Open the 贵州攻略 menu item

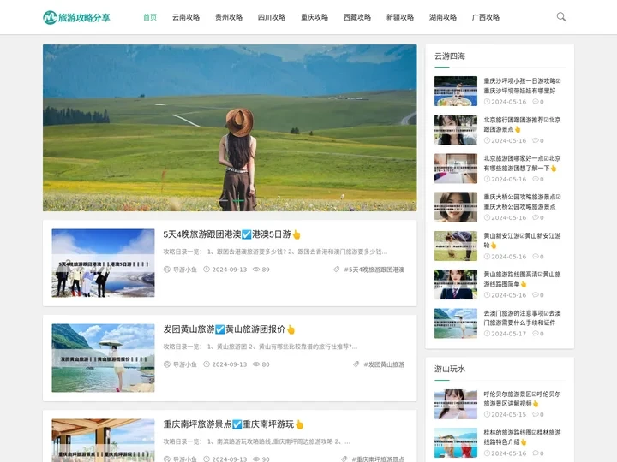(x=229, y=17)
